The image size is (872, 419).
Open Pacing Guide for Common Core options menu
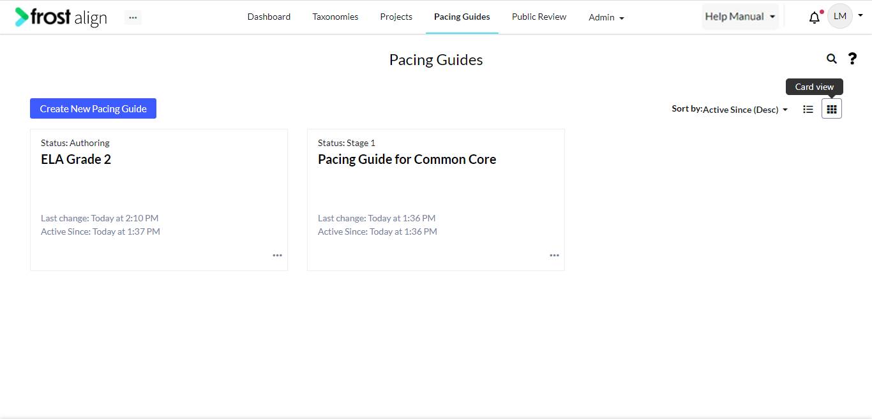[554, 255]
